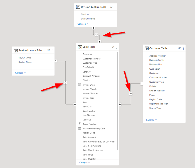
Task: Toggle visibility of Sales Table
Action: tap(113, 47)
